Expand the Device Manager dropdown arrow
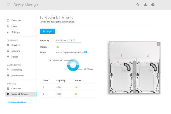171x114 pixels. (41, 5)
